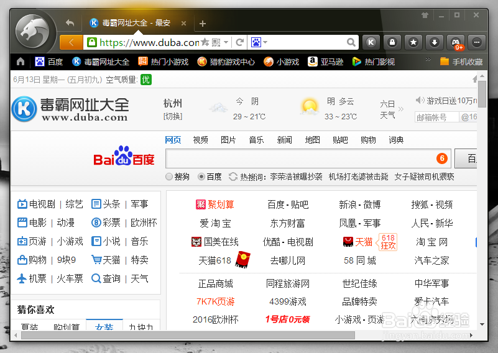This screenshot has height=353, width=498.
Task: Click the undo closed tab arrow icon
Action: point(70,23)
